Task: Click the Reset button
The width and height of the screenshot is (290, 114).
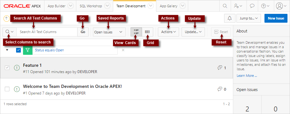Action: [x=221, y=32]
